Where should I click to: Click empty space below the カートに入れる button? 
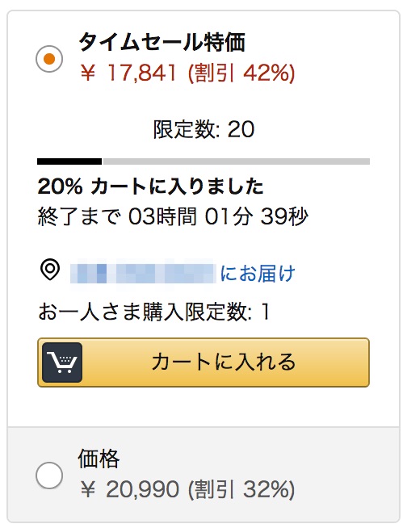click(x=203, y=408)
